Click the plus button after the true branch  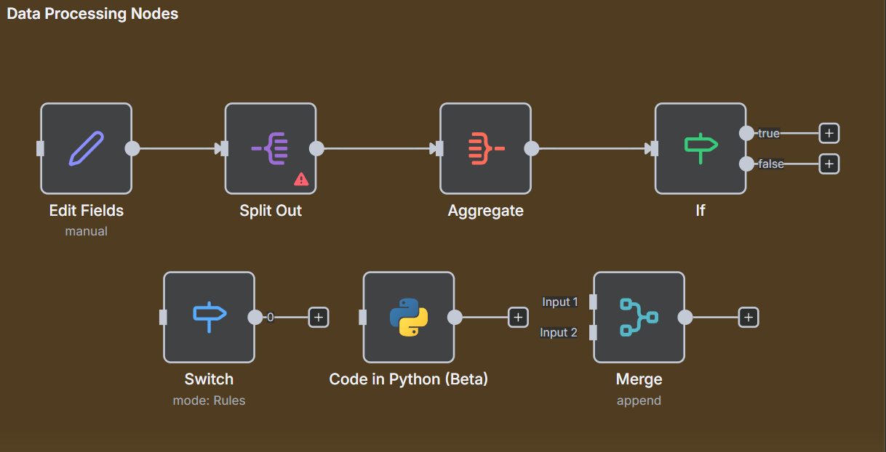[x=829, y=133]
